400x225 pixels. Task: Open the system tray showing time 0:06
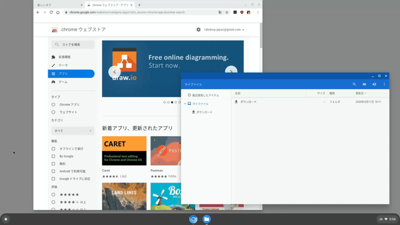387,219
